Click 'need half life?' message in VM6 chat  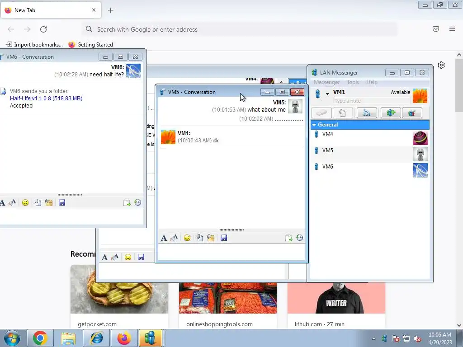coord(107,75)
